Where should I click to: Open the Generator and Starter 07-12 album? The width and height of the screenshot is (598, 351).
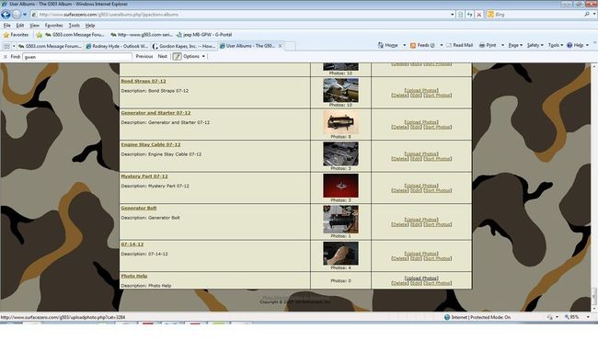tap(155, 113)
